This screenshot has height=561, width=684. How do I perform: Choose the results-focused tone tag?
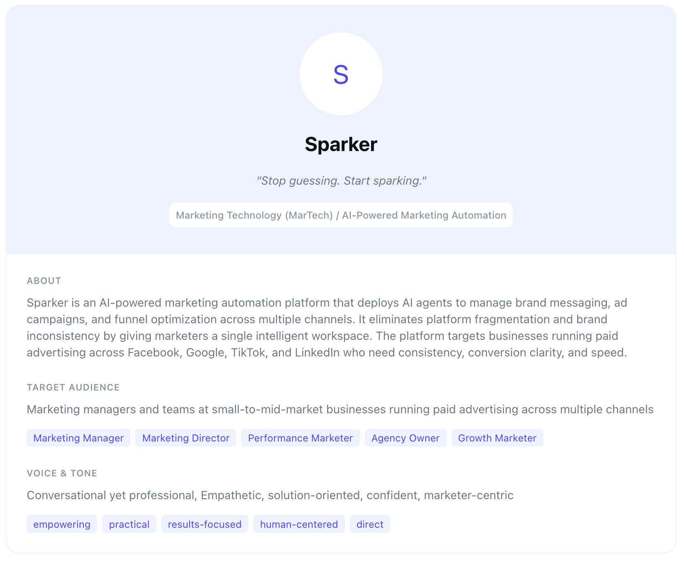[205, 524]
